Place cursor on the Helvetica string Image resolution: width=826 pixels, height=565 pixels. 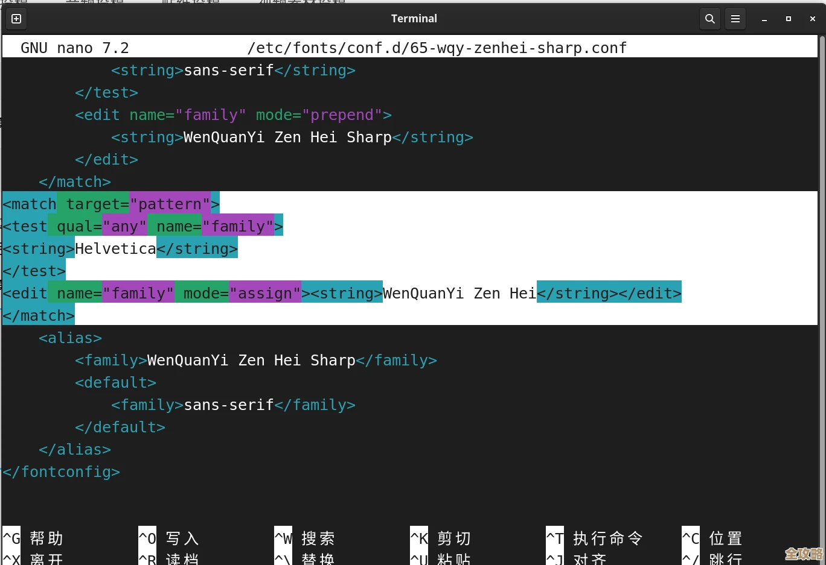tap(115, 248)
